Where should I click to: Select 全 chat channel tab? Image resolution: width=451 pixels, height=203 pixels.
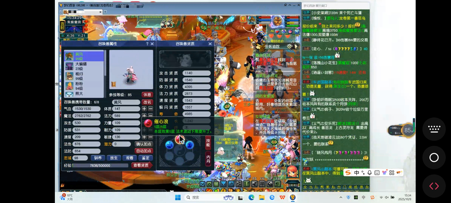pos(305,187)
